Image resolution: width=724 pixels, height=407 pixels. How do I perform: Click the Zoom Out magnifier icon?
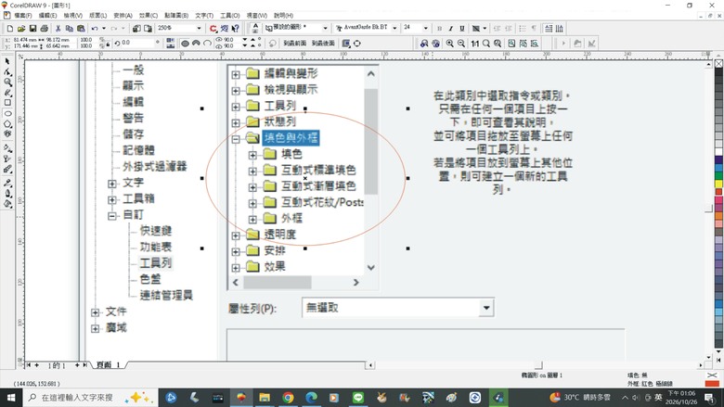pos(460,44)
